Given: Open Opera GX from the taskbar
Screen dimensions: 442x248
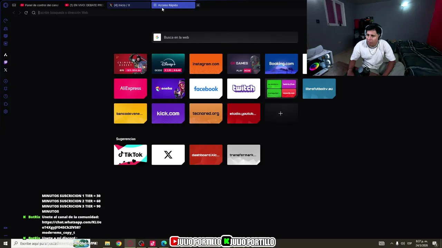Looking at the screenshot, I should click(x=130, y=244).
